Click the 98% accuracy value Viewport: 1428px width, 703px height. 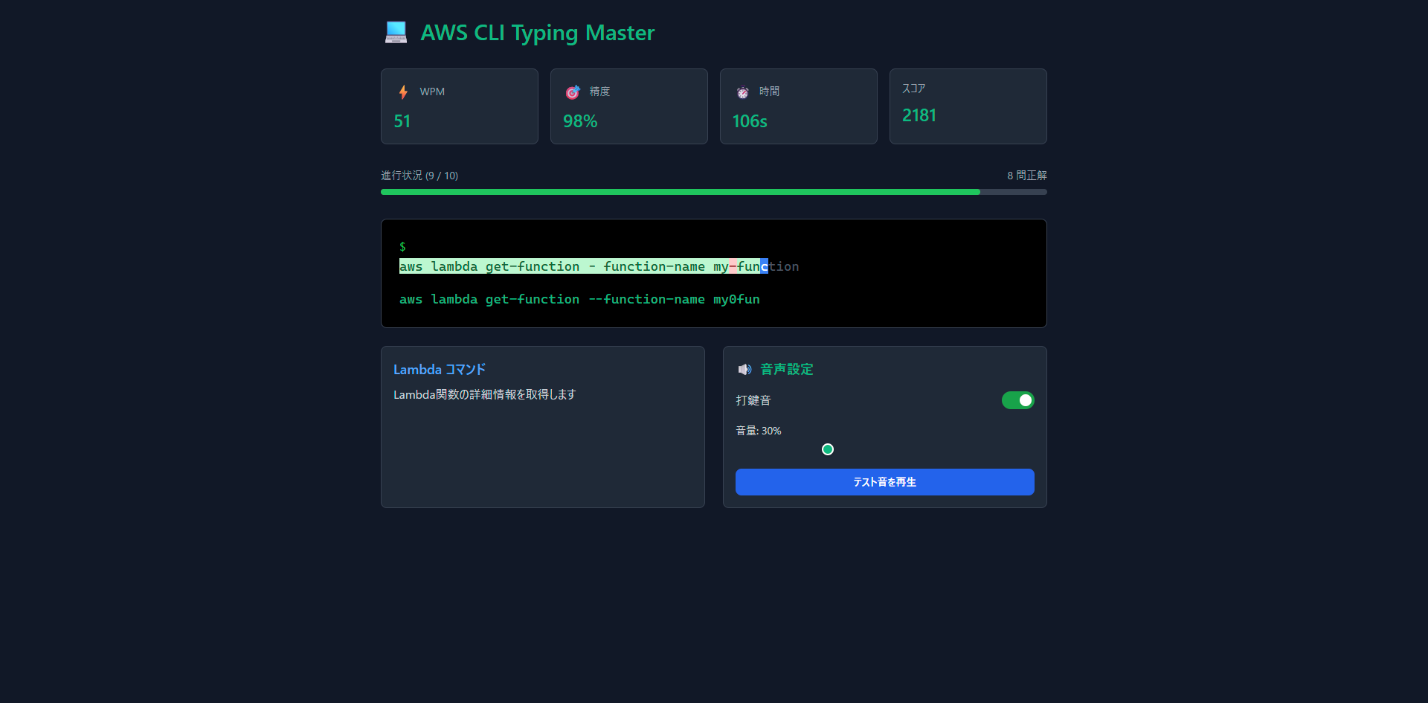580,121
